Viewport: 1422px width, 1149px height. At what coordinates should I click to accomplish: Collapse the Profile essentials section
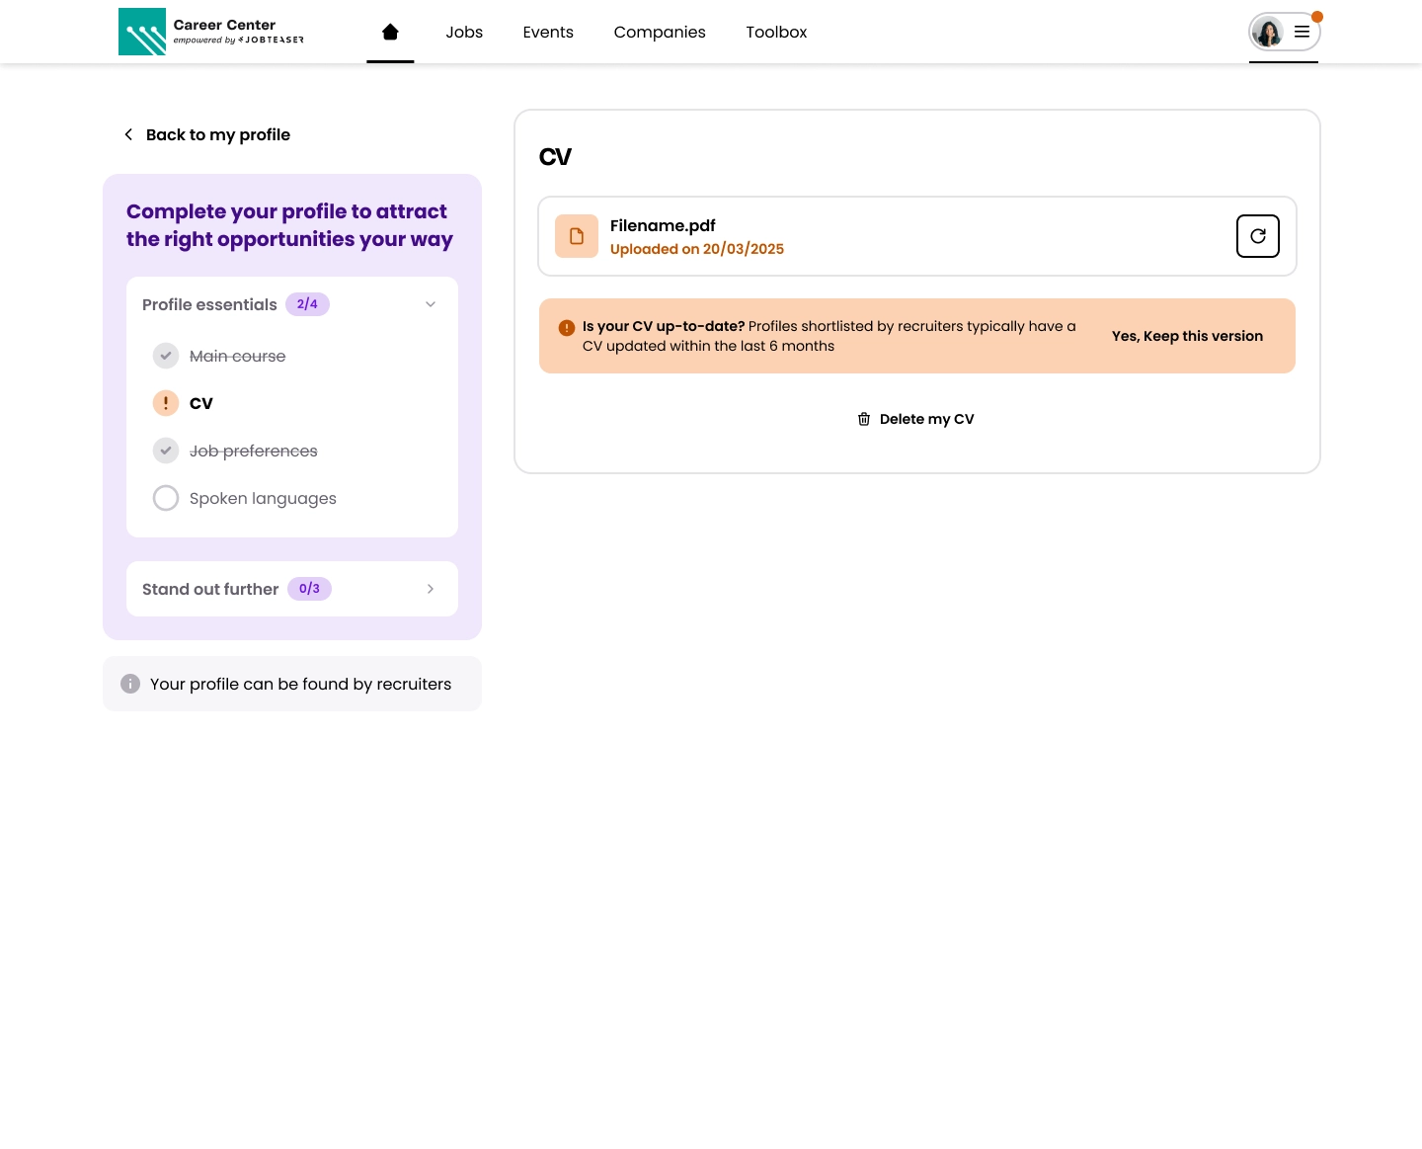coord(431,304)
